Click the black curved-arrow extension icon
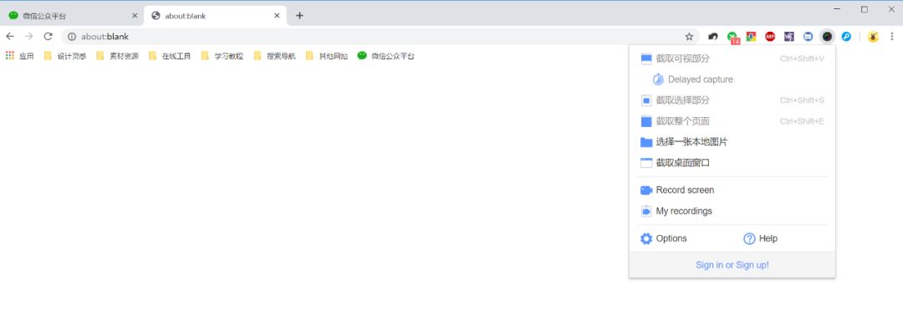The width and height of the screenshot is (903, 321). pyautogui.click(x=713, y=37)
